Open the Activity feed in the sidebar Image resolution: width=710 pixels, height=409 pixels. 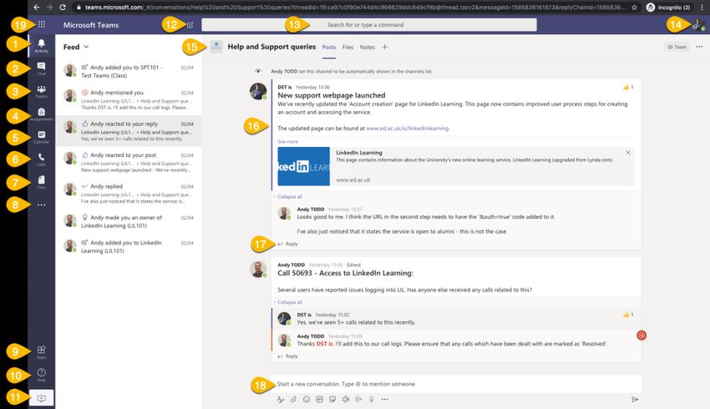[41, 45]
